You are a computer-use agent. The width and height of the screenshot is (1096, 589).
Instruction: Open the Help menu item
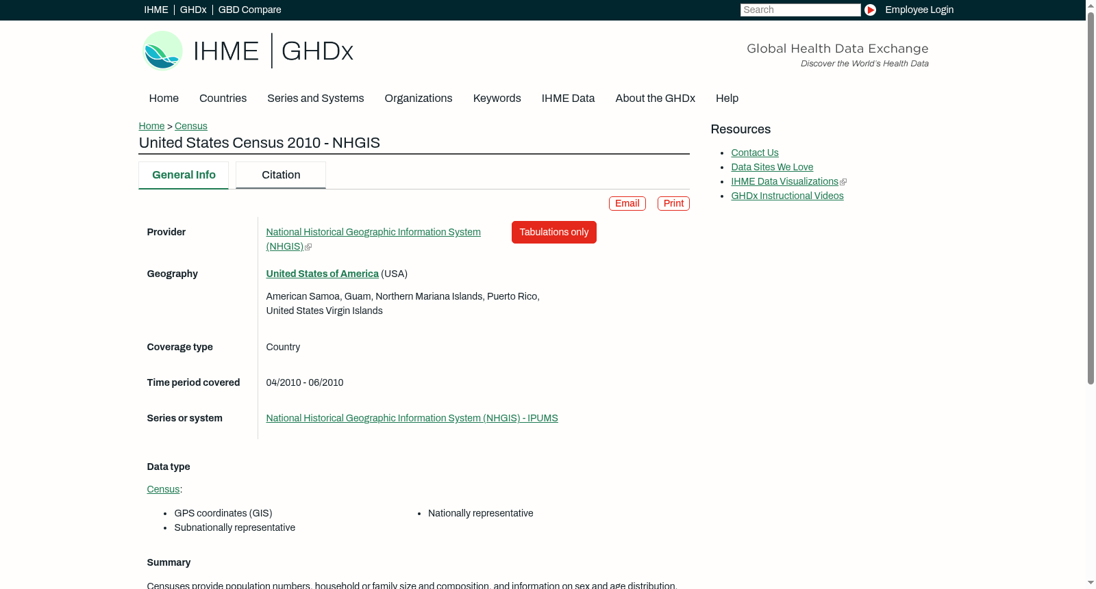pyautogui.click(x=727, y=99)
